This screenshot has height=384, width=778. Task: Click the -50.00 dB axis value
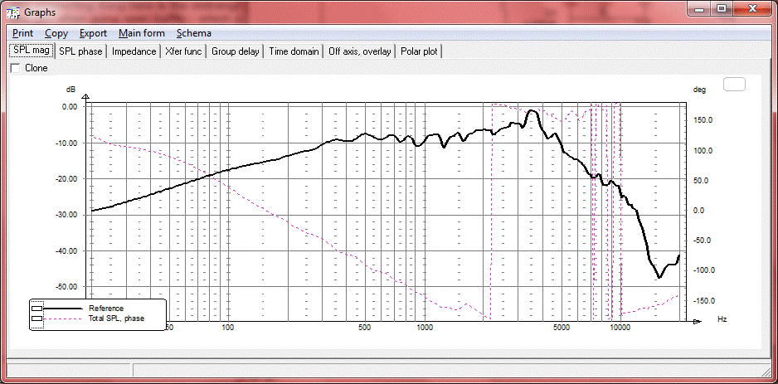coord(66,287)
